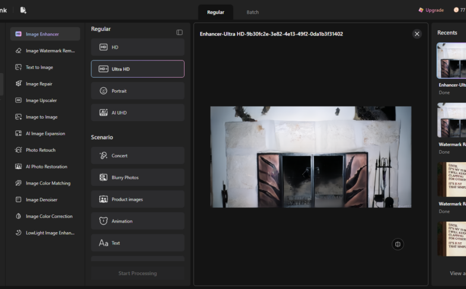The height and width of the screenshot is (289, 466).
Task: Switch to the Batch tab
Action: point(253,12)
